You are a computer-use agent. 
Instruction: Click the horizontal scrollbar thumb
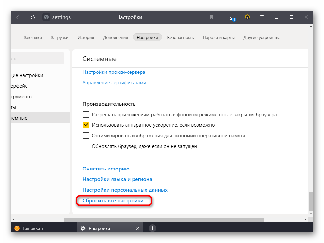(164, 219)
